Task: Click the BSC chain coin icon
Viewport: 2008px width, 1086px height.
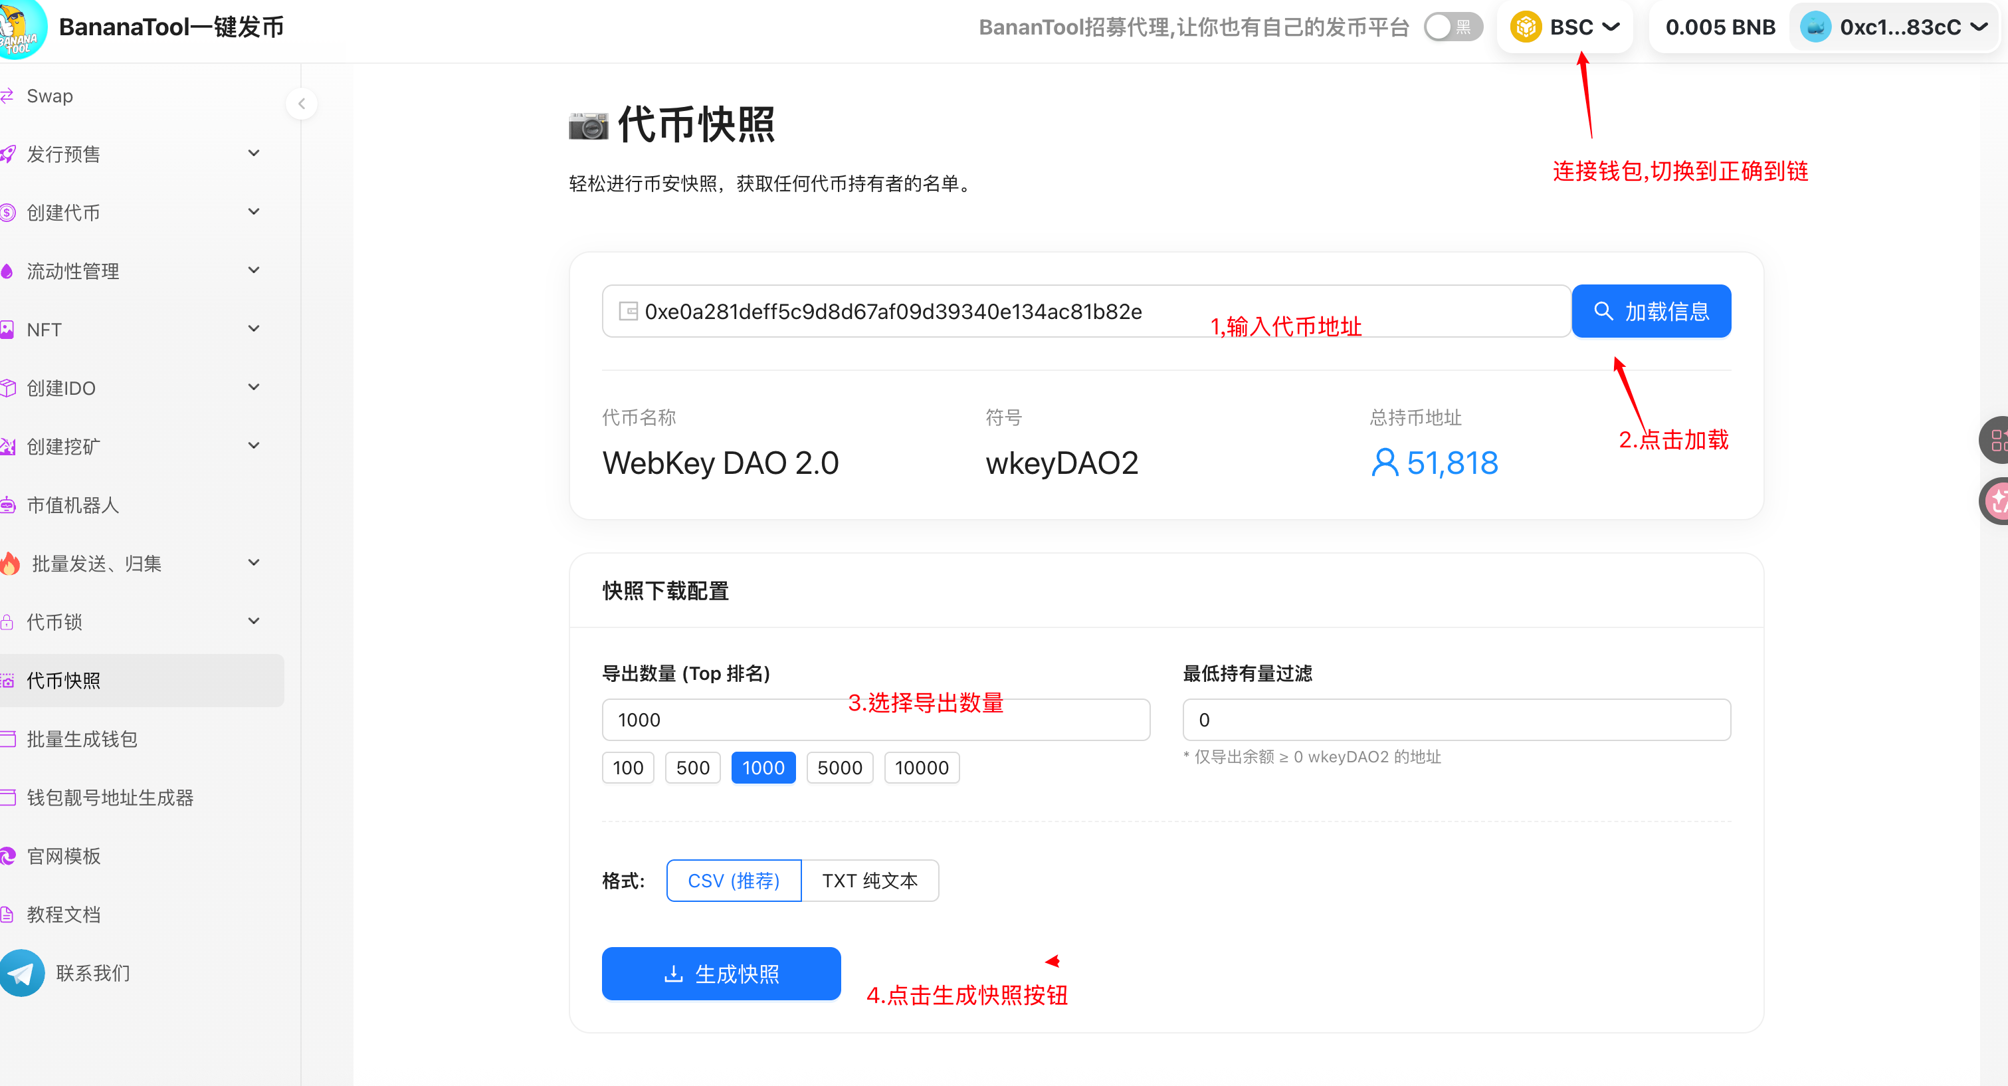Action: point(1526,27)
